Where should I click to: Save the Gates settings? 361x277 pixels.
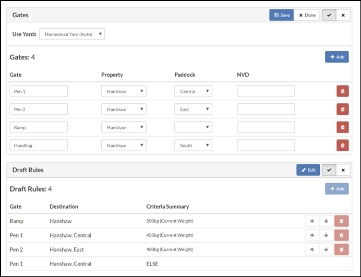tap(282, 15)
